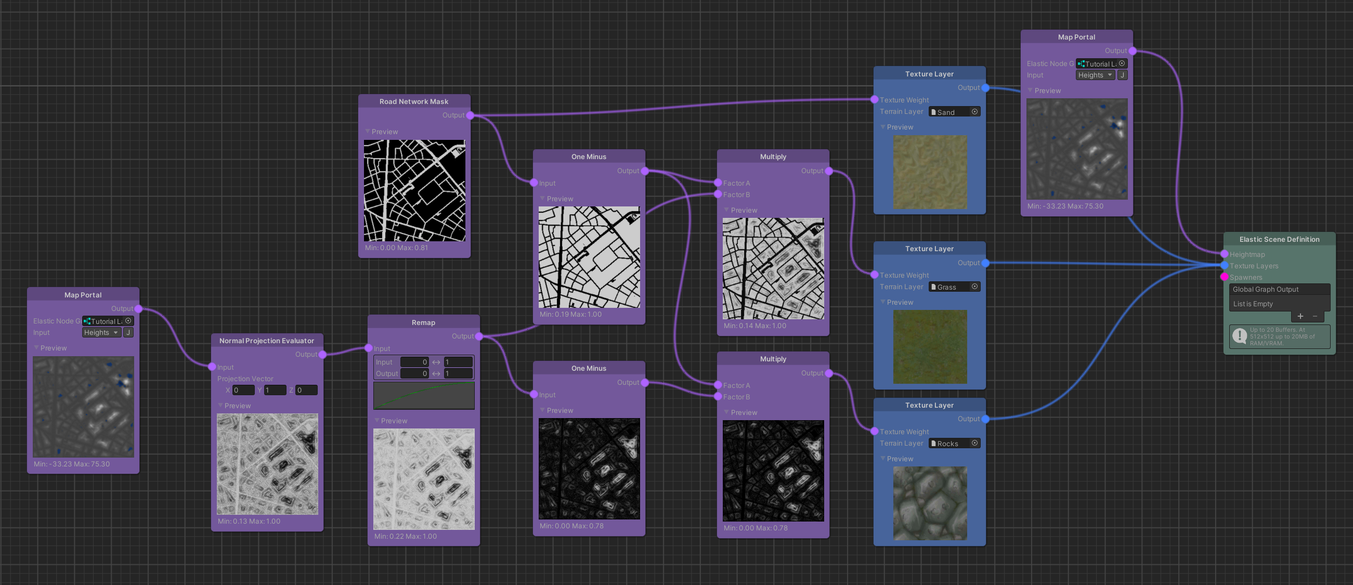
Task: Click the Road Network Mask output port
Action: coord(470,115)
